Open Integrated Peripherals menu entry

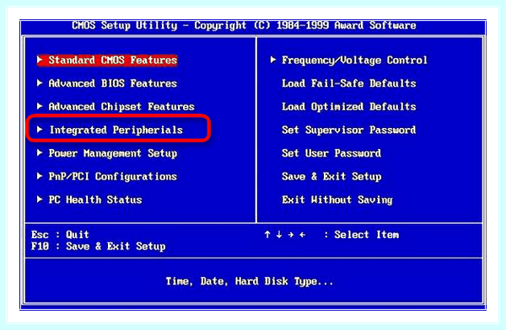pyautogui.click(x=116, y=130)
